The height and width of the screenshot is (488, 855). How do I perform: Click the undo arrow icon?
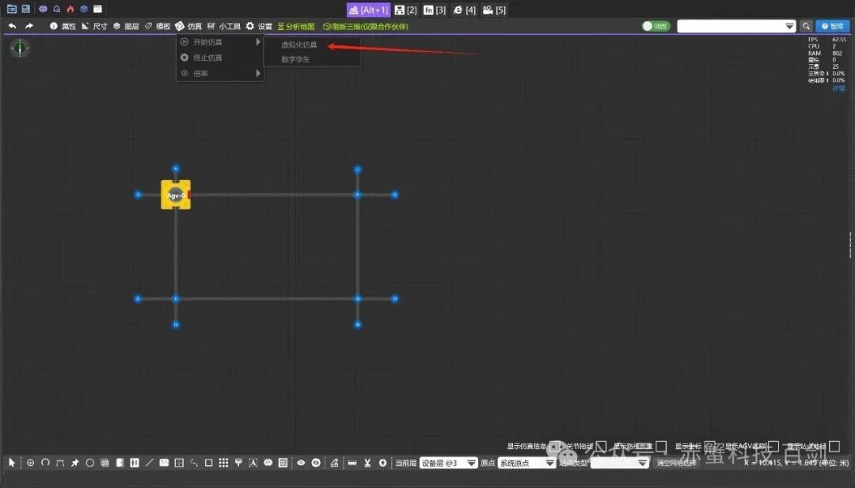13,26
